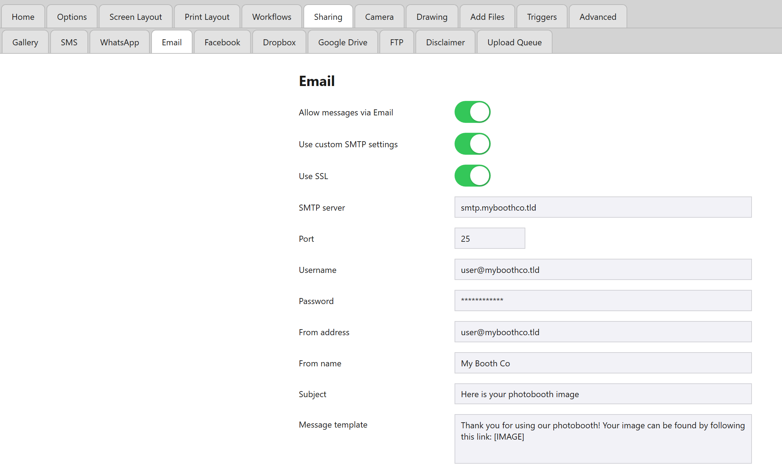Open the Screen Layout tab
This screenshot has width=782, height=469.
[136, 17]
